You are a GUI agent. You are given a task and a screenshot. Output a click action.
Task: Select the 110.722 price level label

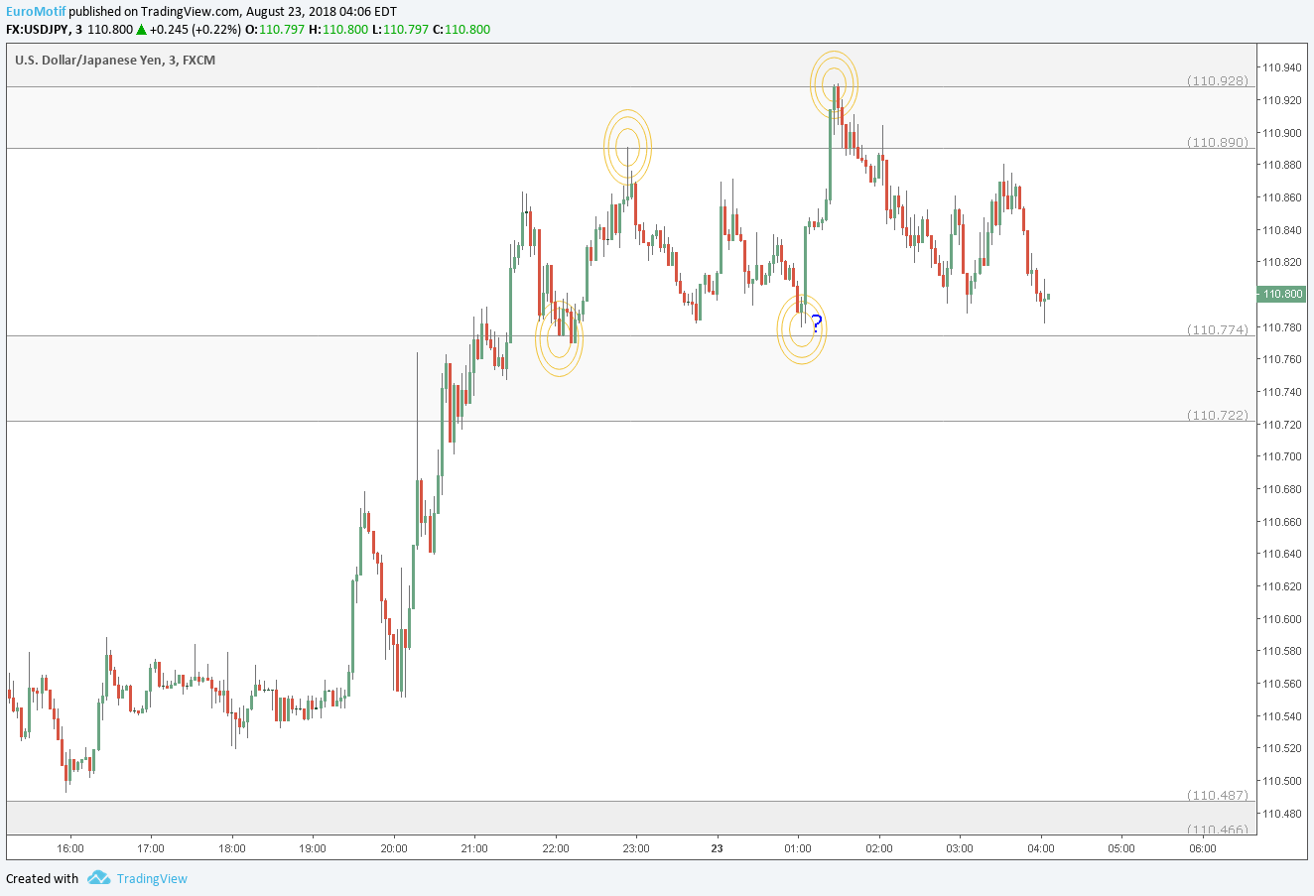point(1217,415)
